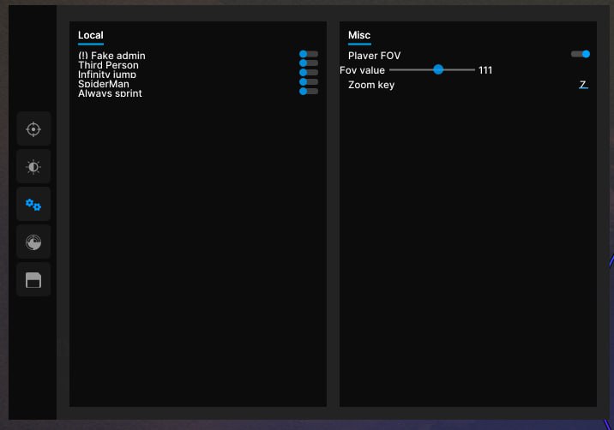Click the right end of Fov slider track

(x=473, y=69)
